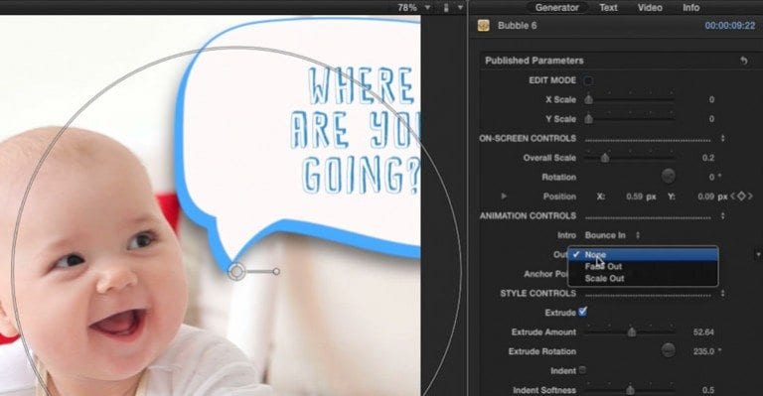Screen dimensions: 763x396
Task: Uncheck the Extrude checkbox
Action: (582, 312)
